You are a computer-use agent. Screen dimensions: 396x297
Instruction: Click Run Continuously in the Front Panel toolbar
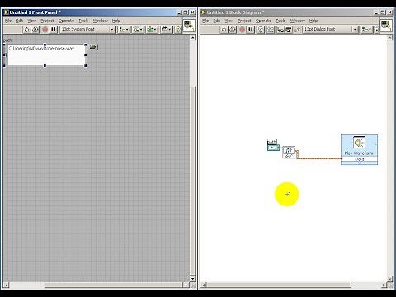point(35,29)
